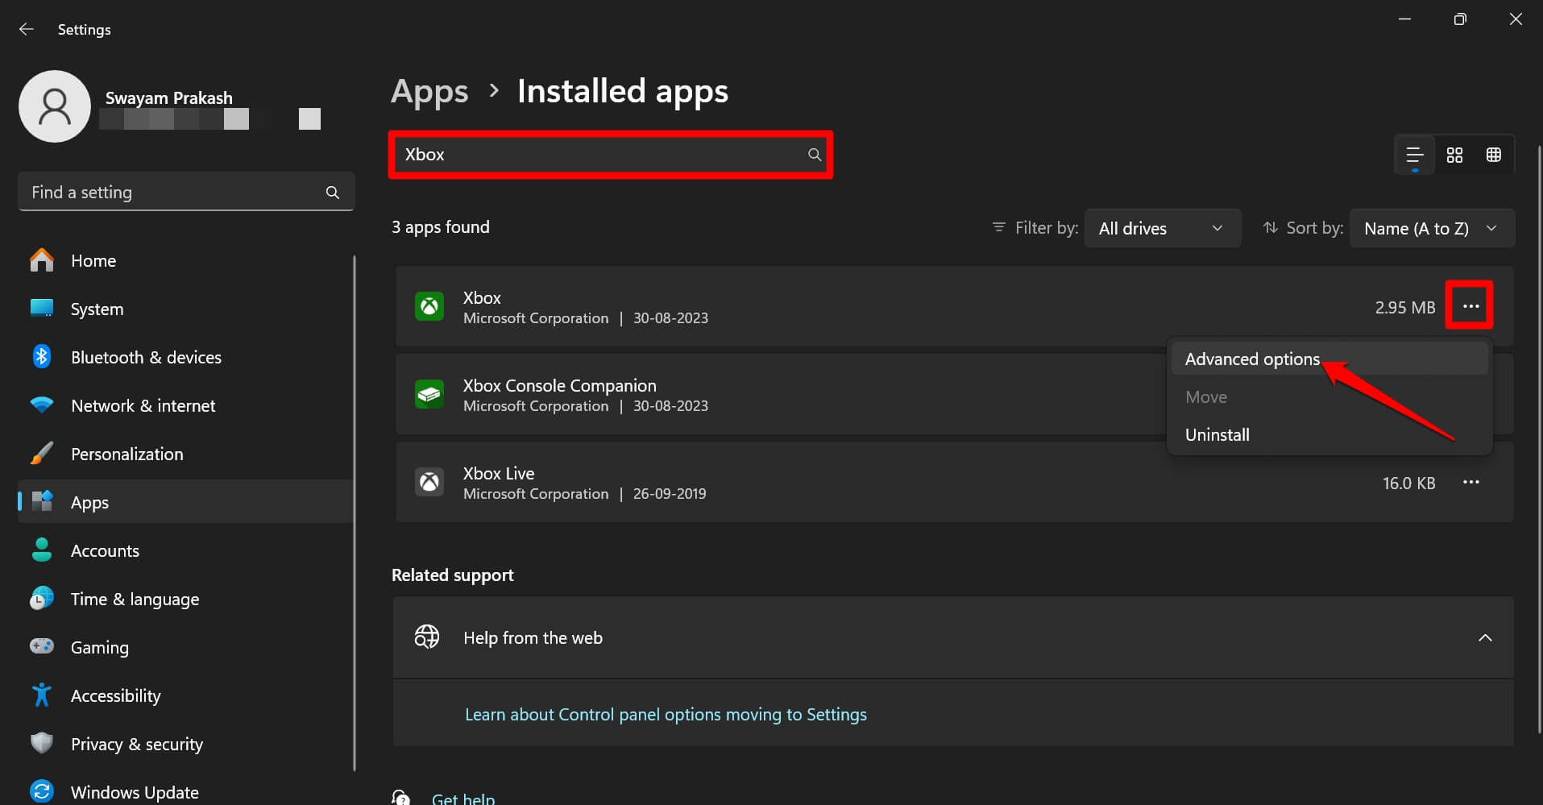Select Uninstall from the context menu

tap(1217, 435)
